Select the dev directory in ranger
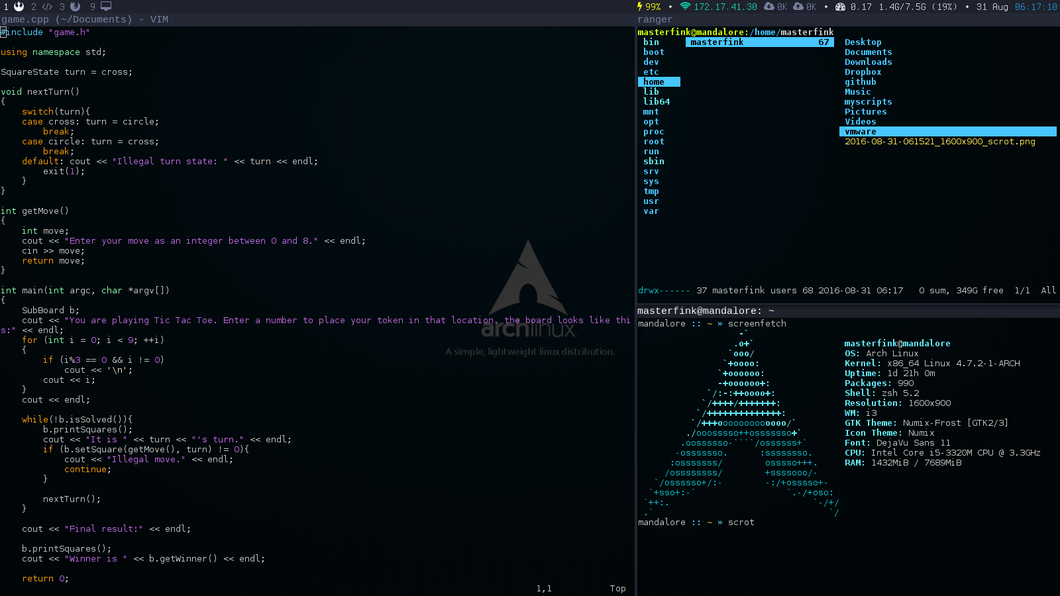The height and width of the screenshot is (596, 1060). pos(651,62)
